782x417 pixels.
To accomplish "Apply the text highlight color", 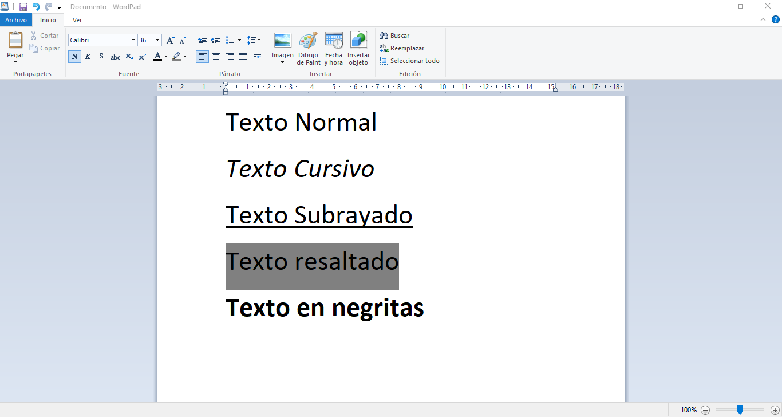I will click(176, 57).
